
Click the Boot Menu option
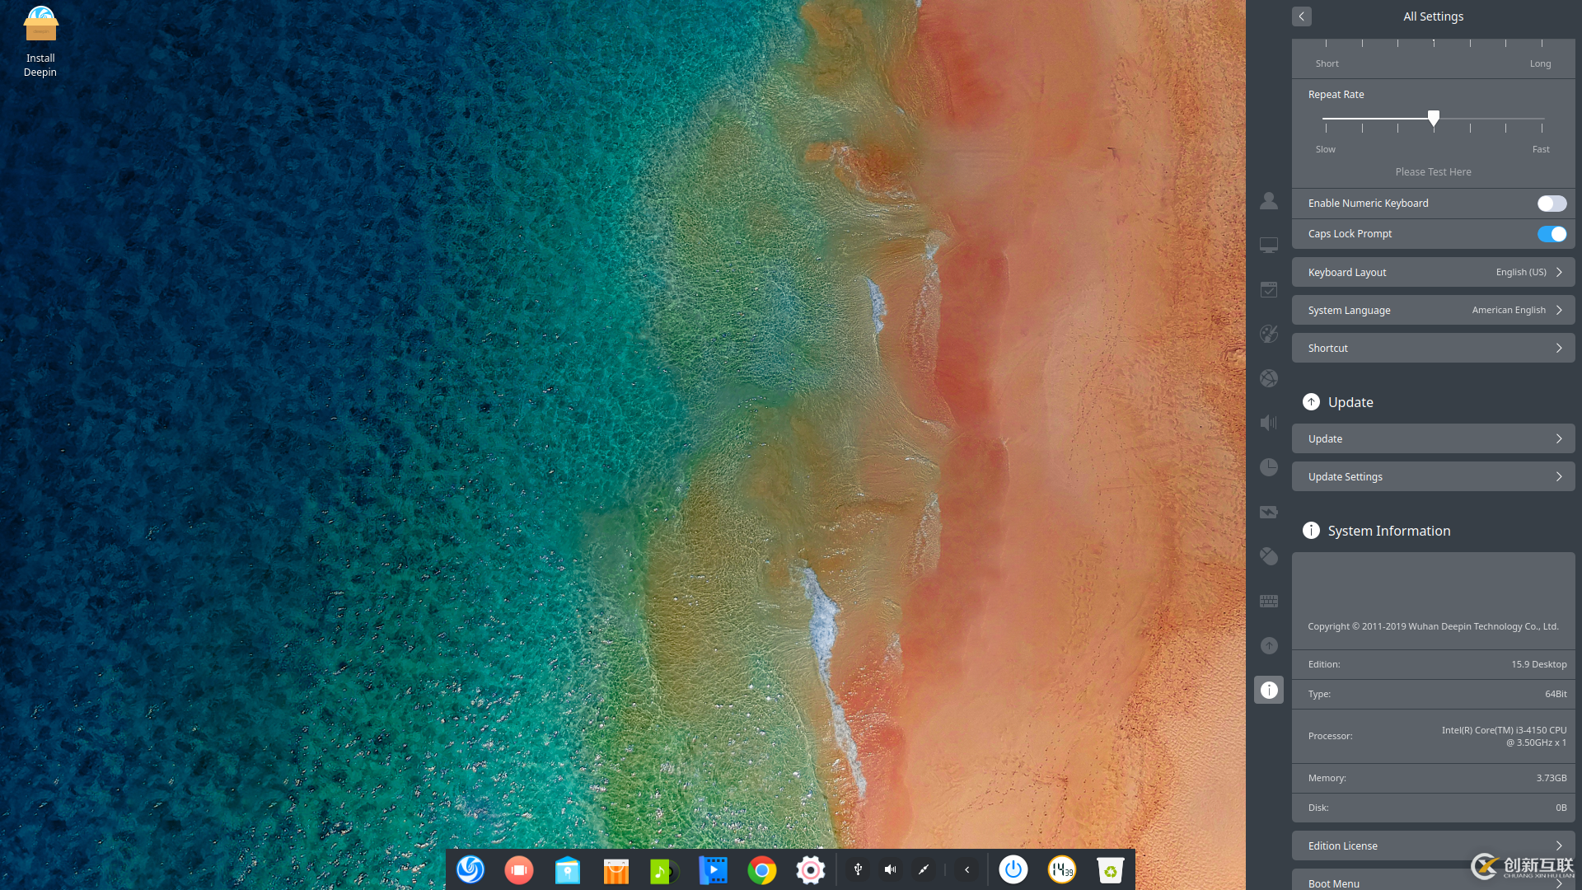1433,883
